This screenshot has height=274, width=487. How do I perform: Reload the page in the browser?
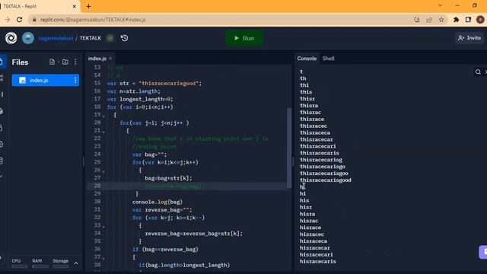pos(19,20)
